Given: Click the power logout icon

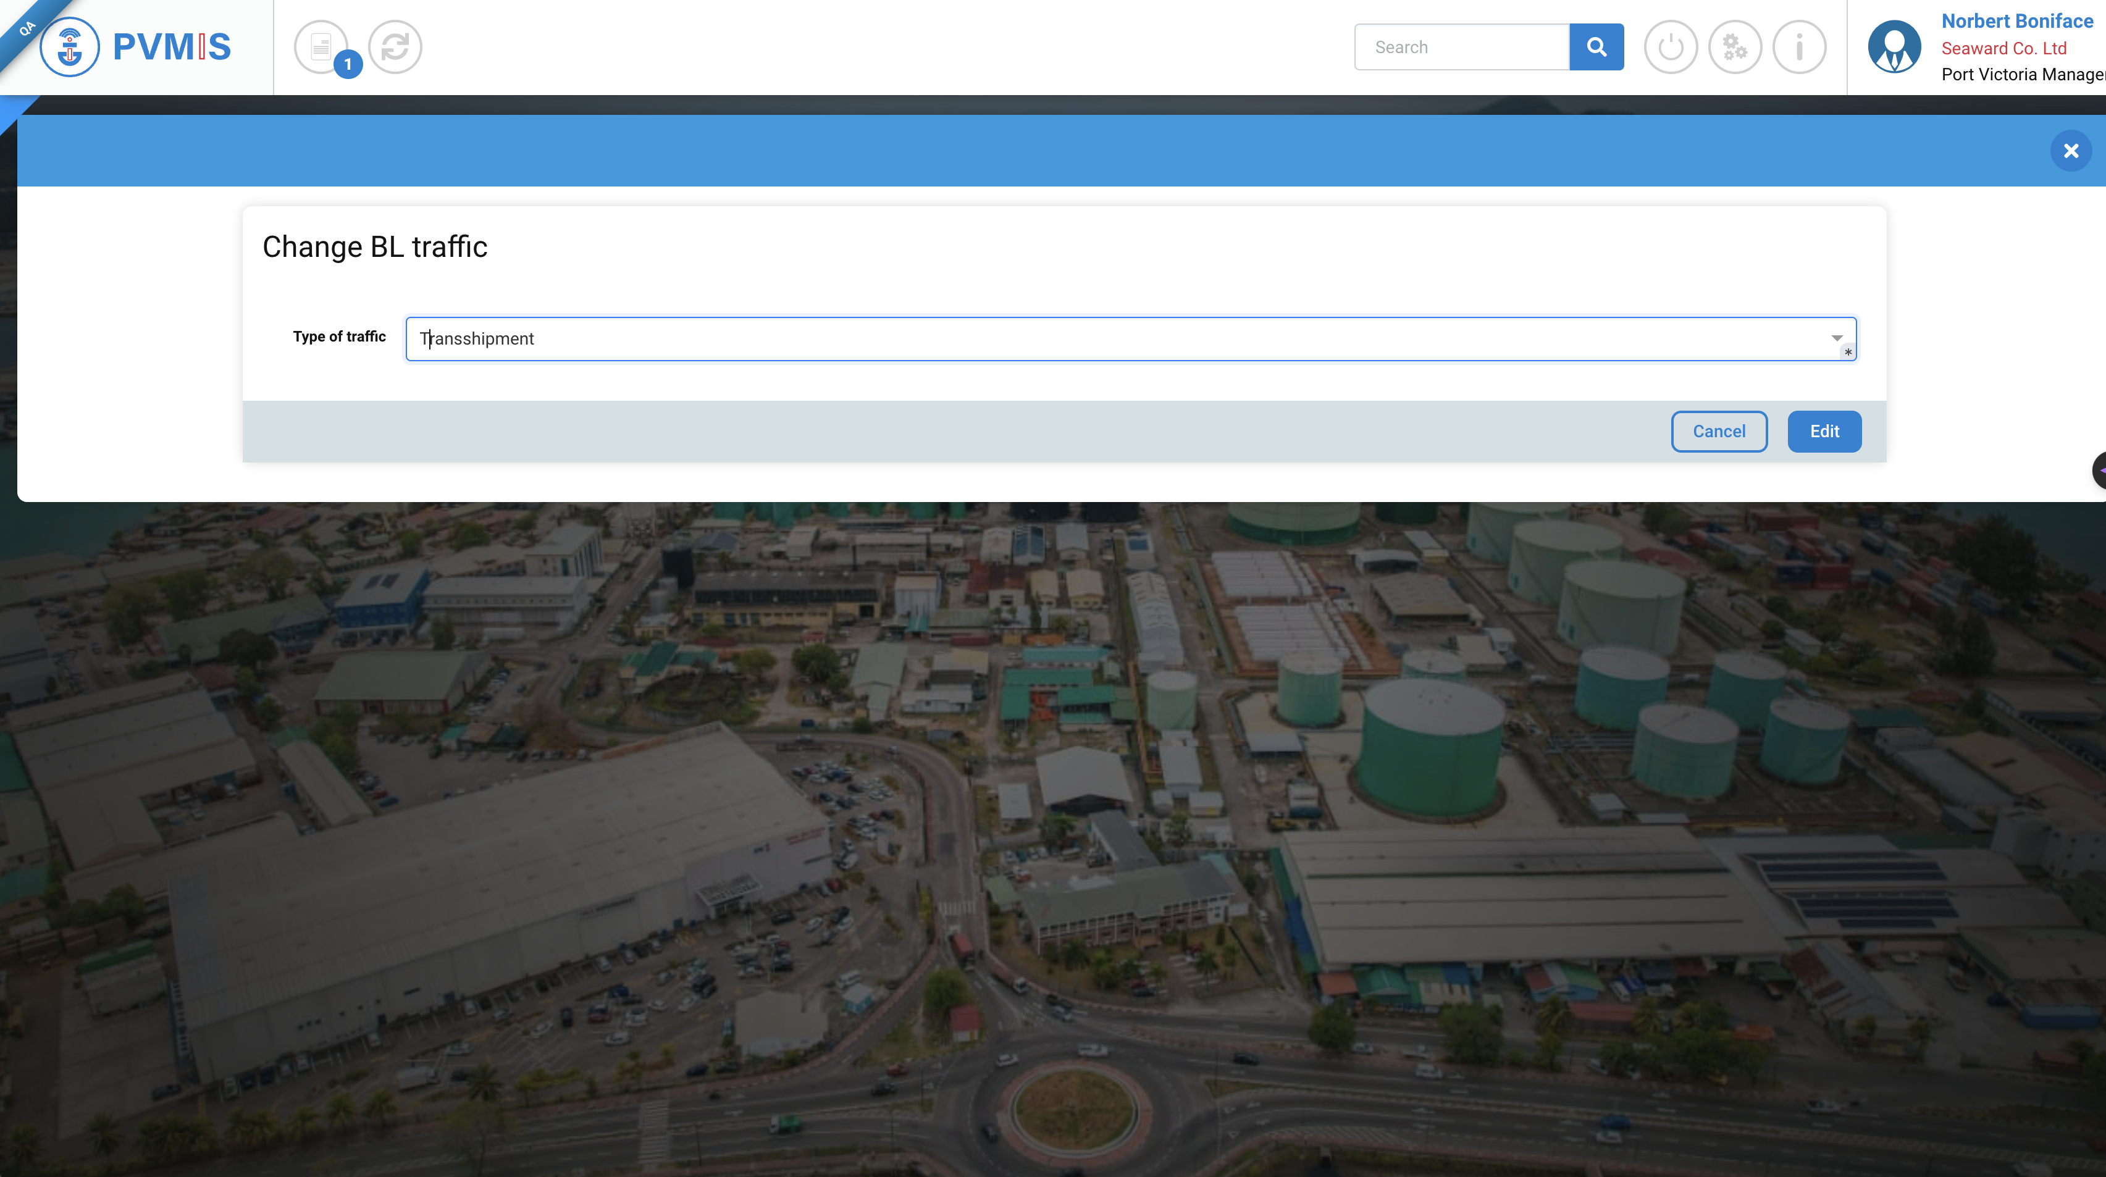Looking at the screenshot, I should [x=1670, y=46].
